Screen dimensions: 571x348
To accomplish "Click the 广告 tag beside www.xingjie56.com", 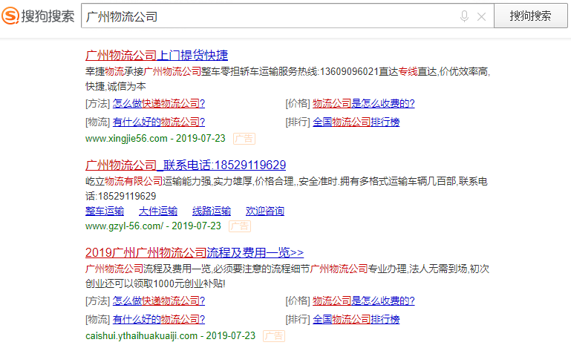I will tap(244, 138).
